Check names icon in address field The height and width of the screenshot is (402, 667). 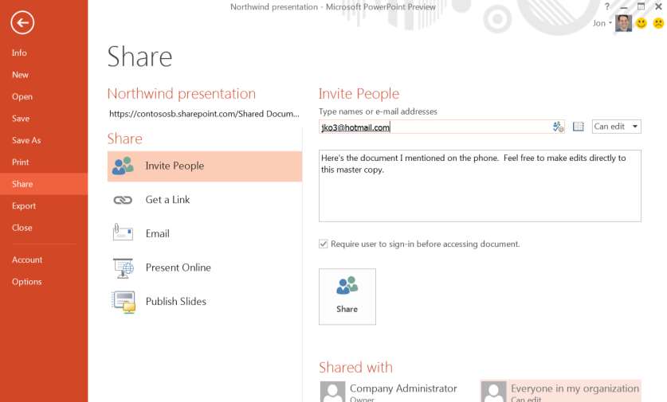click(558, 127)
